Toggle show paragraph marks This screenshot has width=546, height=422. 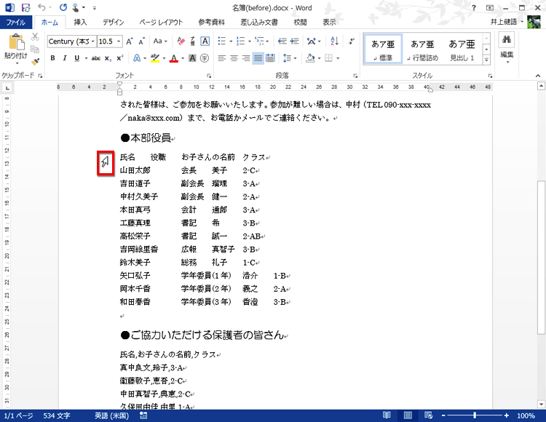pyautogui.click(x=352, y=41)
